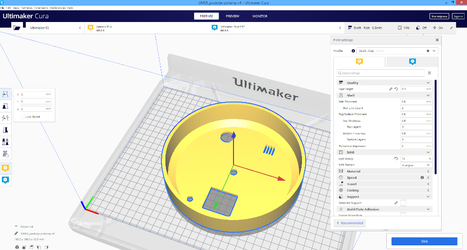Choose extruder 1 button in left toolbar
The image size is (467, 250).
click(x=5, y=168)
